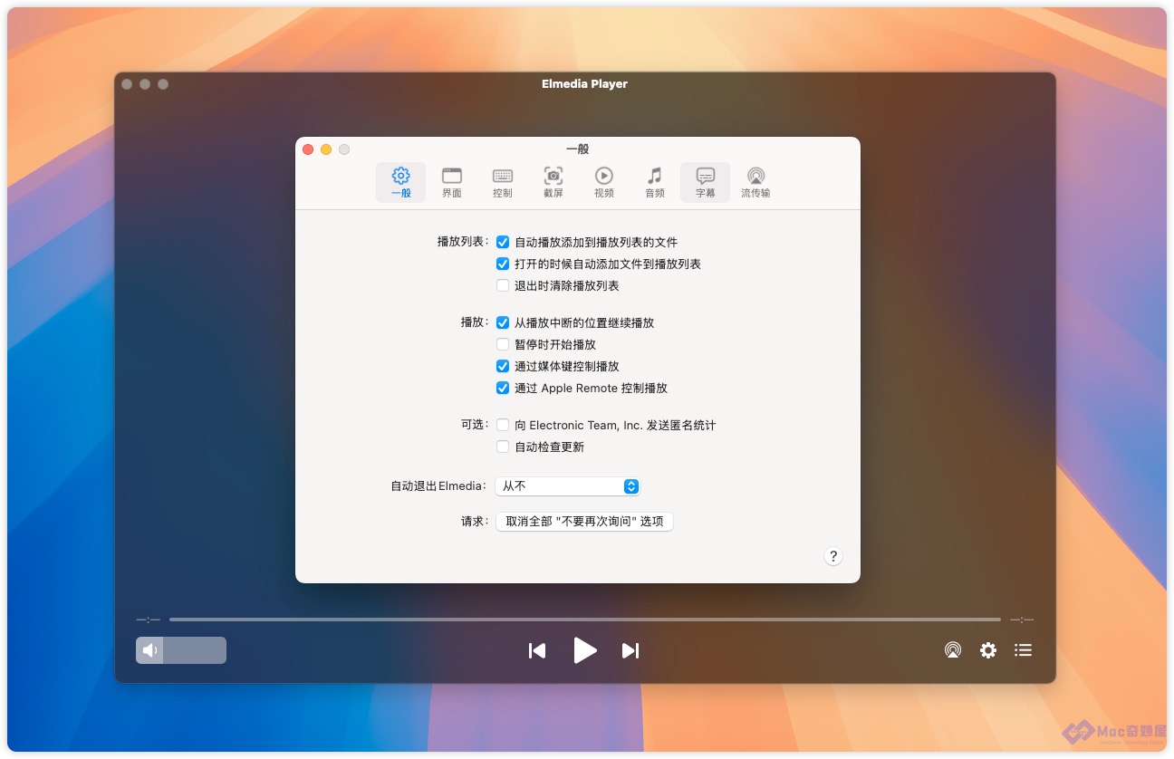Open the 一般 general preferences tab
This screenshot has width=1174, height=759.
[400, 182]
